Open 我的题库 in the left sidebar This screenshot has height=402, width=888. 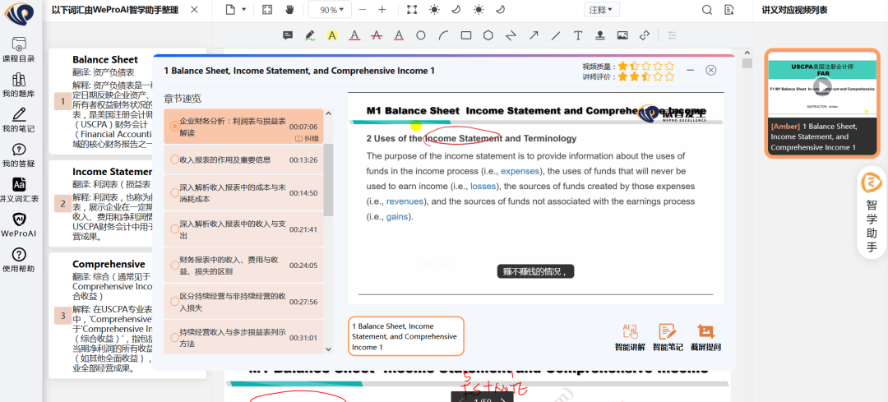[x=19, y=85]
